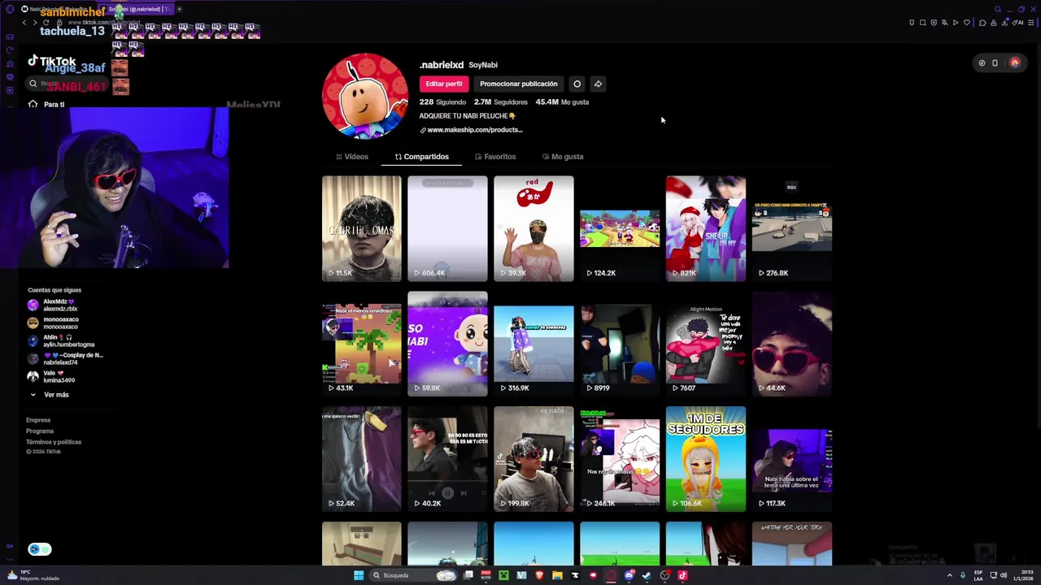Switch to the Videos tab
The width and height of the screenshot is (1041, 585).
coord(352,157)
